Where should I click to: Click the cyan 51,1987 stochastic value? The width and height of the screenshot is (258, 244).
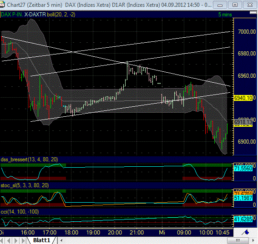[x=243, y=198]
